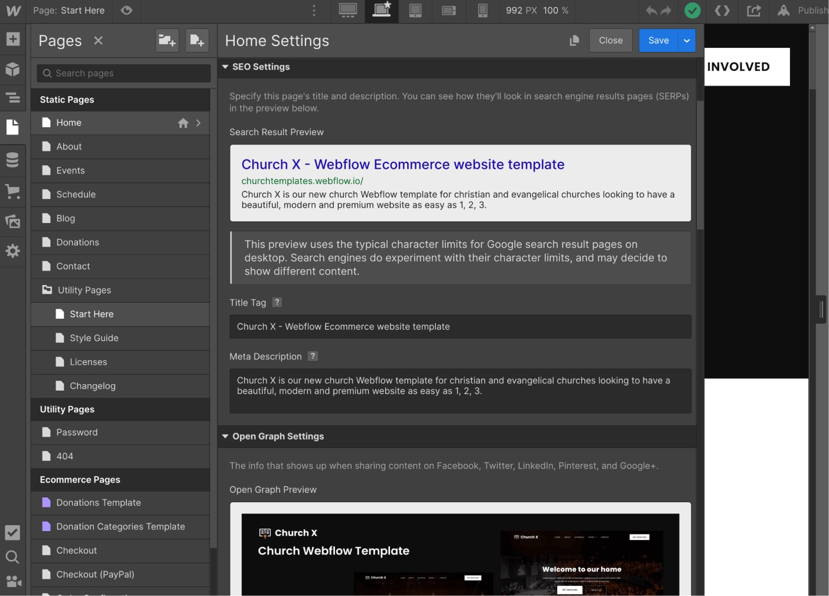Open the Ecommerce panel
This screenshot has height=596, width=829.
click(x=13, y=191)
